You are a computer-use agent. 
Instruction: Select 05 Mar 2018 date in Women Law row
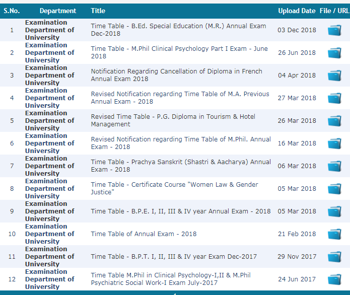[x=297, y=189]
